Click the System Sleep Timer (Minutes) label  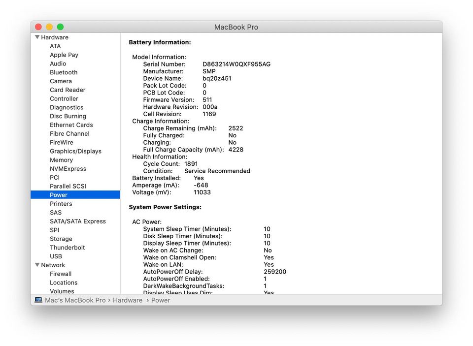coord(187,229)
